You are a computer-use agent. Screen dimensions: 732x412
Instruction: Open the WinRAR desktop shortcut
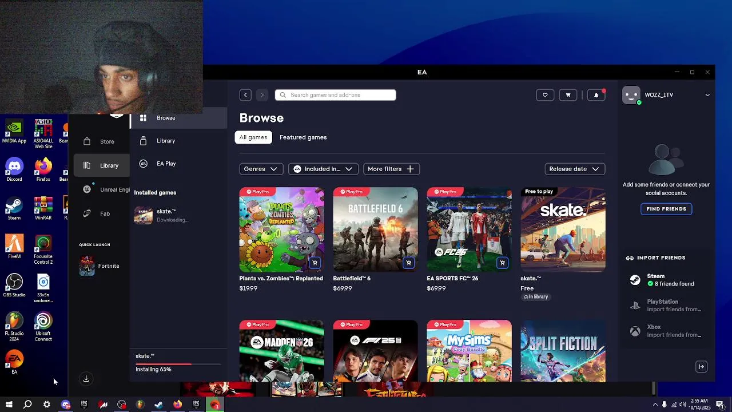pyautogui.click(x=43, y=209)
